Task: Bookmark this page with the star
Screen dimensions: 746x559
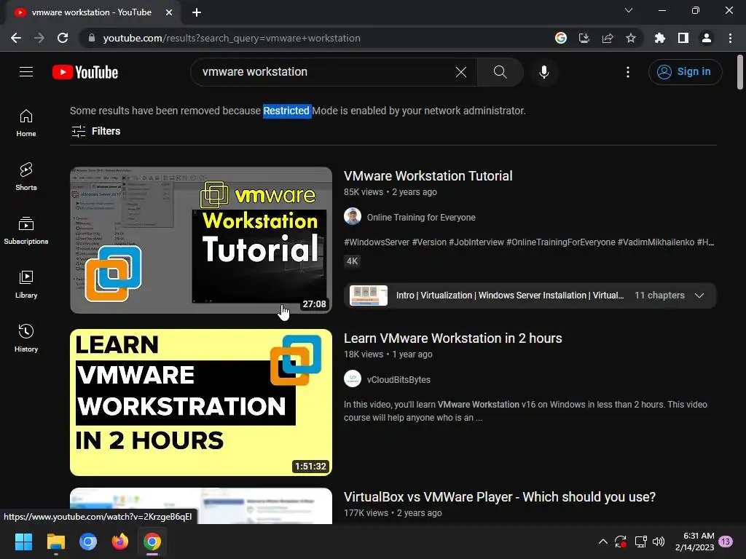Action: 631,38
